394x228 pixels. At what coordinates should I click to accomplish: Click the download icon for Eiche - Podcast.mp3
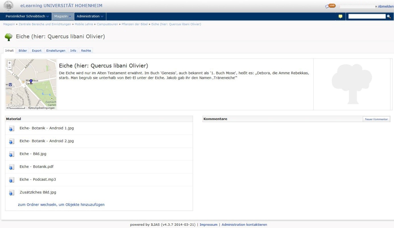(11, 180)
